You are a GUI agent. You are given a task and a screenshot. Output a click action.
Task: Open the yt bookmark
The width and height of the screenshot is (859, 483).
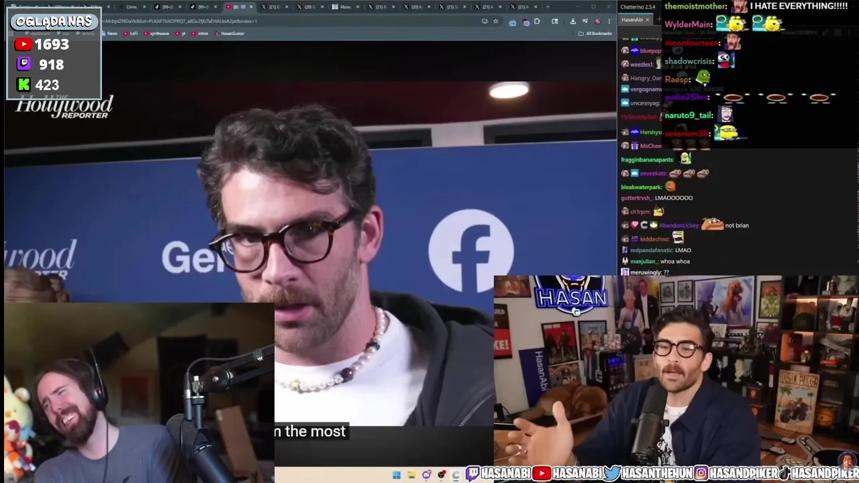point(181,33)
